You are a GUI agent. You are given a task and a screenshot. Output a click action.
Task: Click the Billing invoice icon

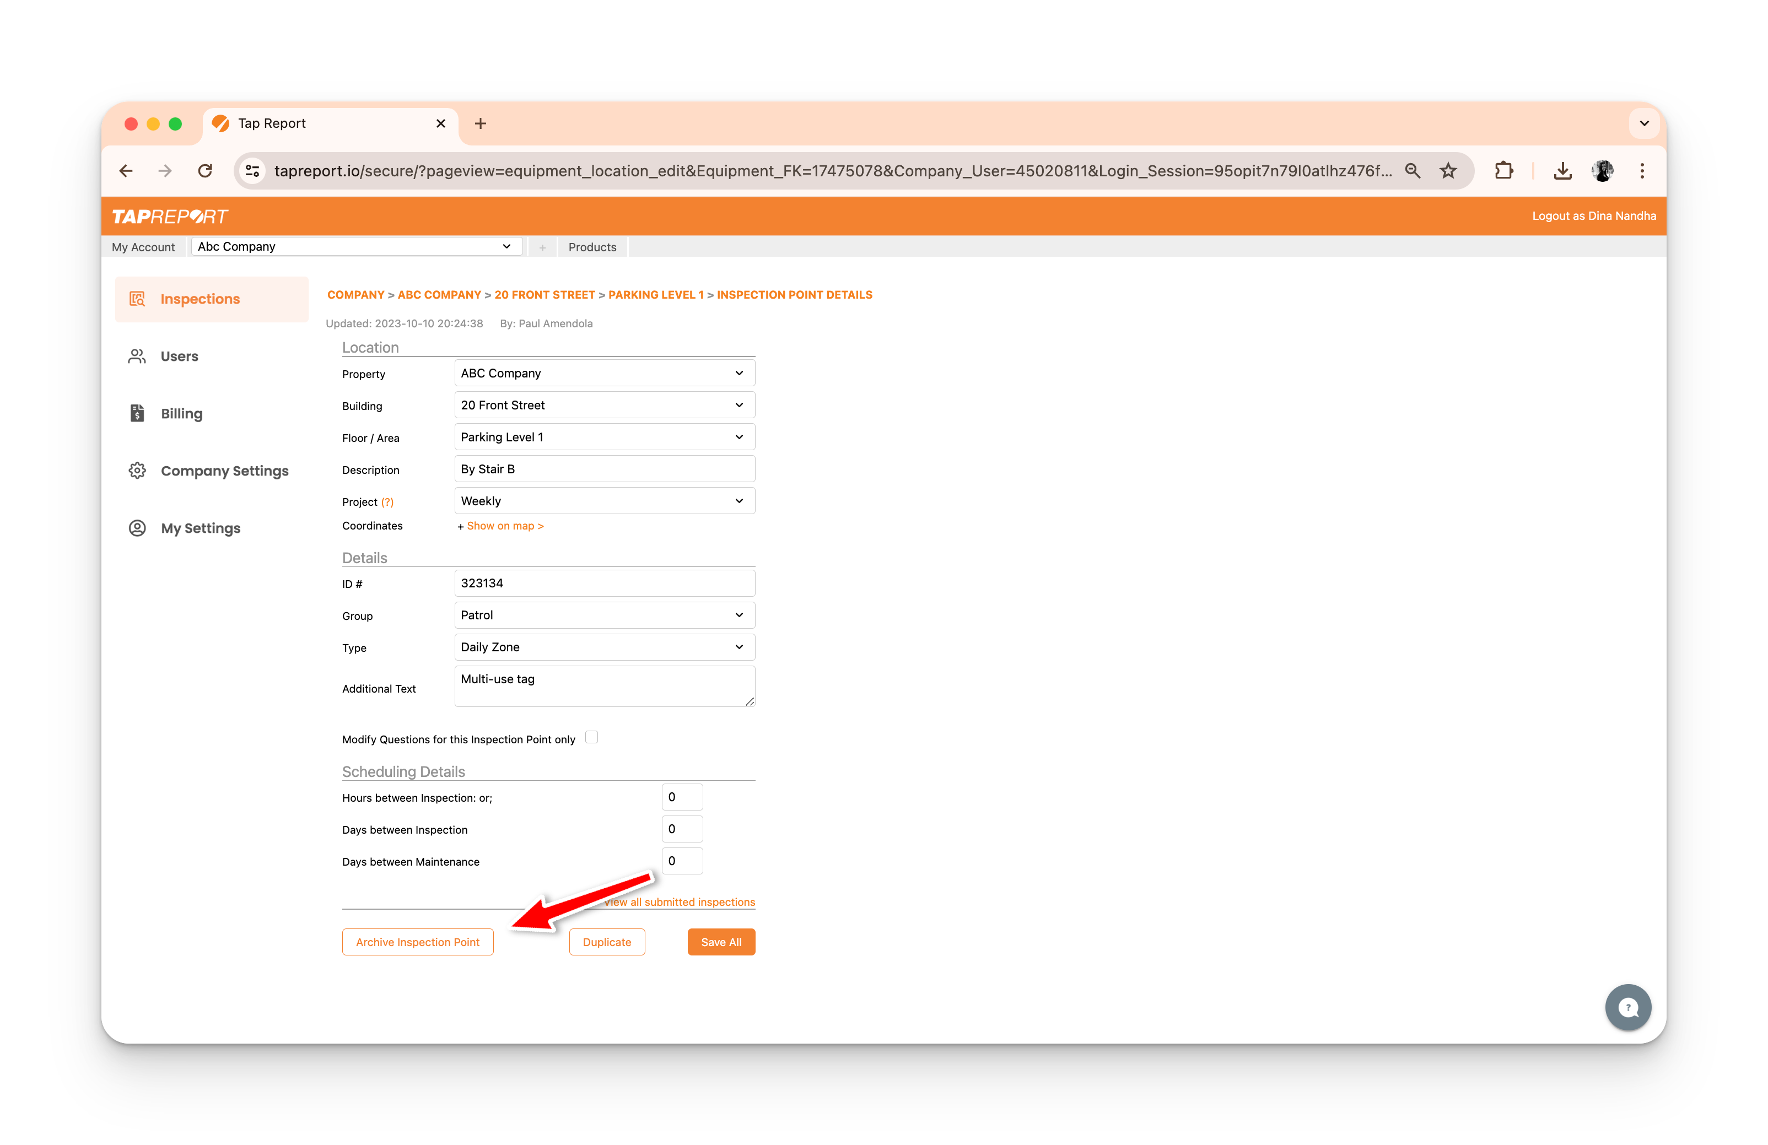pos(137,414)
